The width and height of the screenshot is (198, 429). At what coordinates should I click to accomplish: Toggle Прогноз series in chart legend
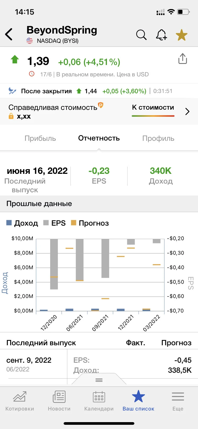pyautogui.click(x=90, y=223)
